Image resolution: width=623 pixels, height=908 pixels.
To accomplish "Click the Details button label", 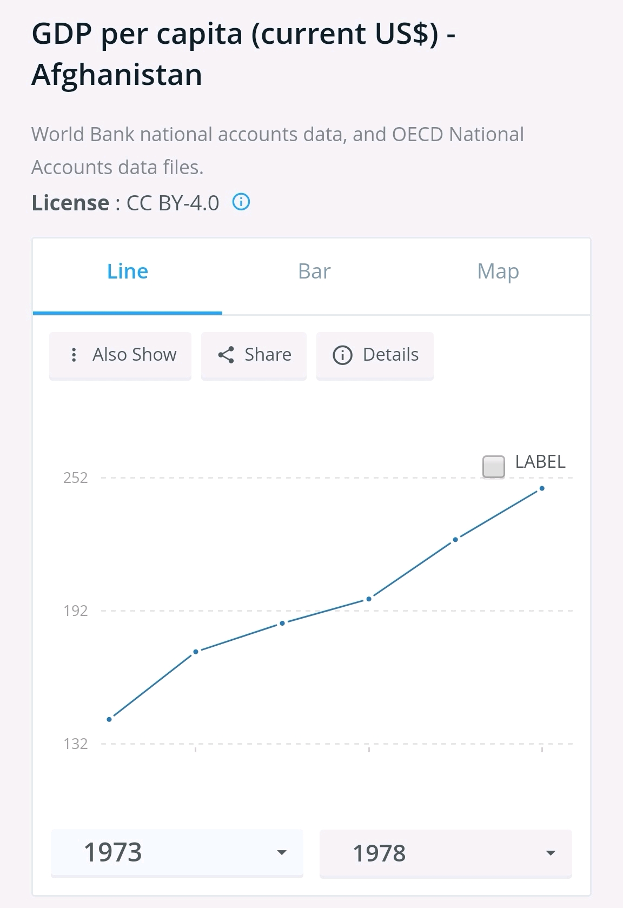I will point(390,355).
